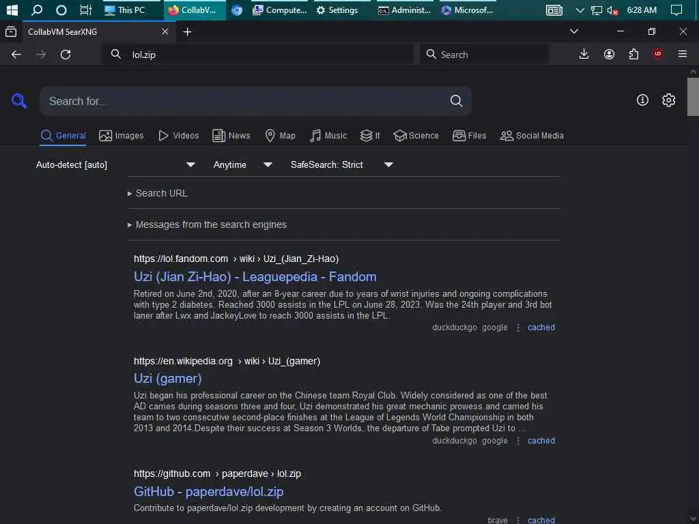Open cached link for Leaguepedia result
Screen dimensions: 699x524
click(x=541, y=327)
